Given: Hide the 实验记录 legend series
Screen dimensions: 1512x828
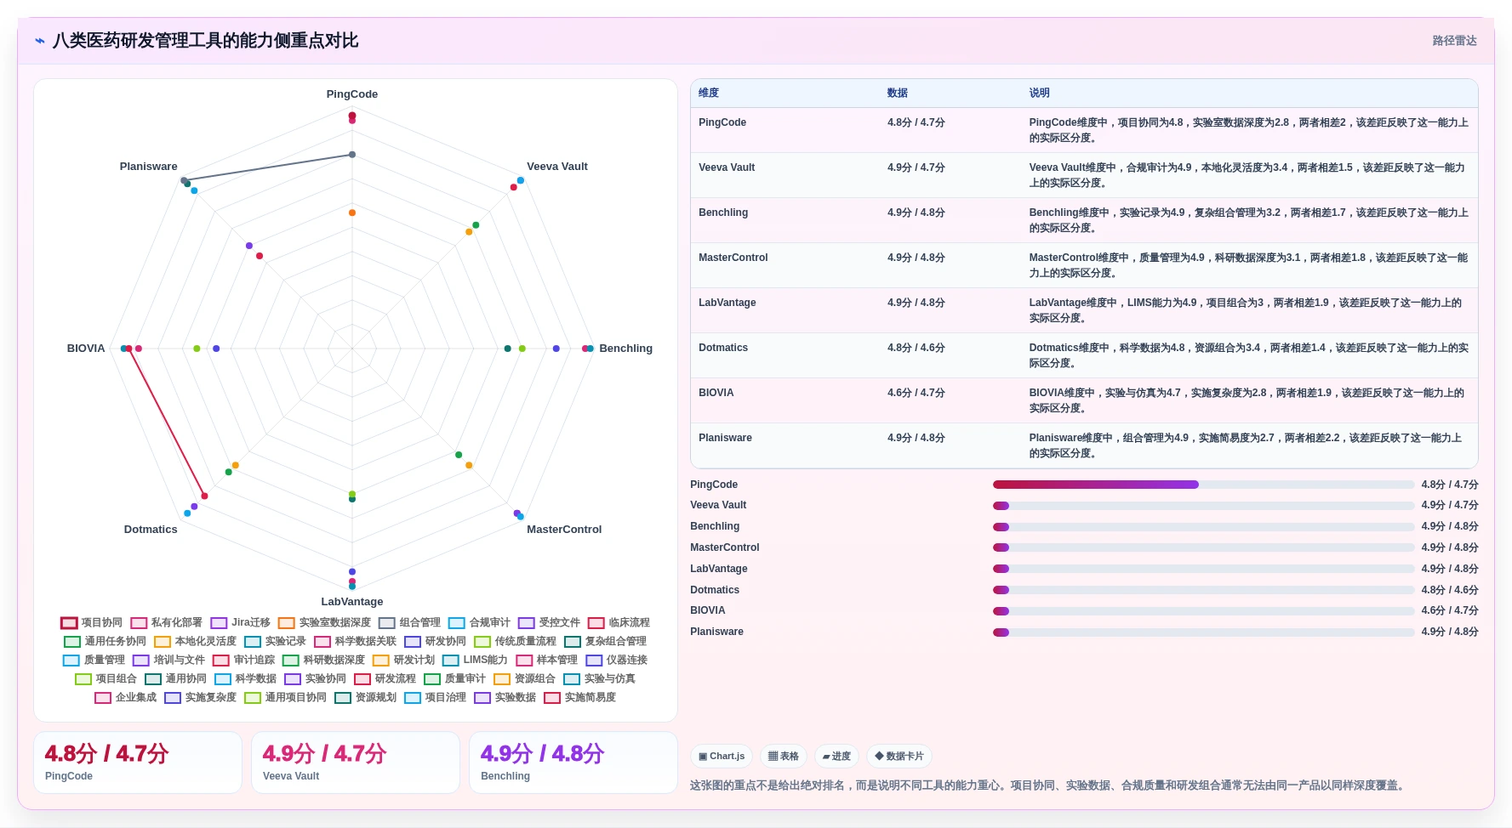Looking at the screenshot, I should point(276,642).
